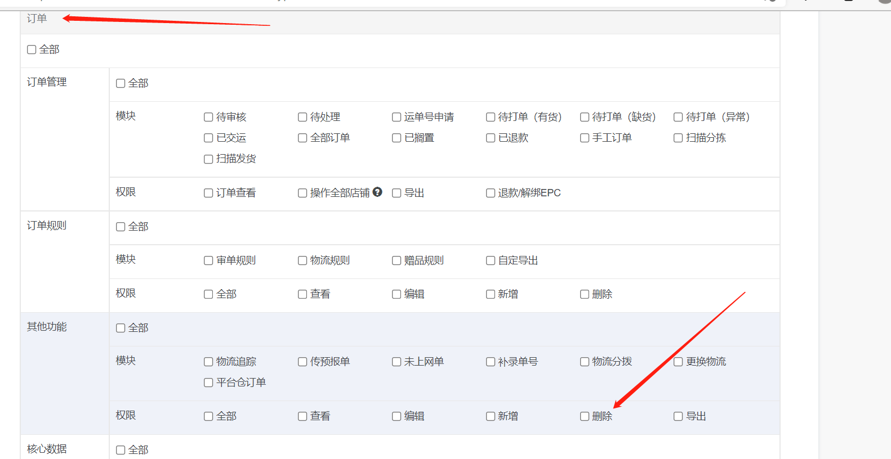Image resolution: width=891 pixels, height=459 pixels.
Task: Enable the 赠品规则 module checkbox
Action: 397,260
